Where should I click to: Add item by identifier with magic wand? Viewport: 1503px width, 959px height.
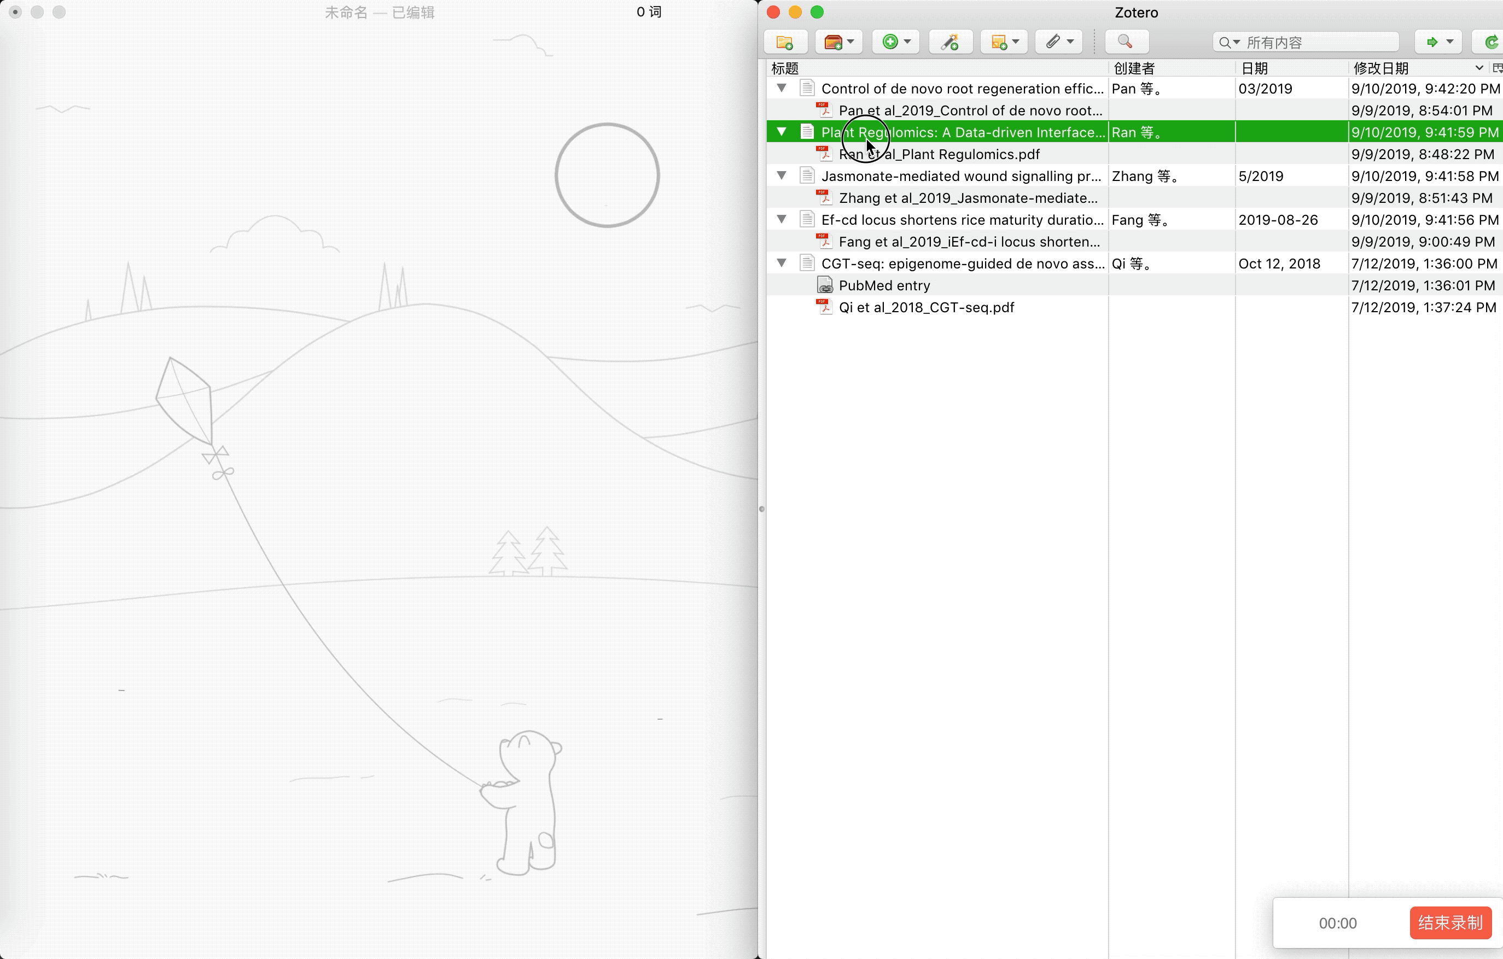[950, 42]
